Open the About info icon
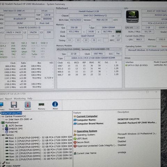This screenshot has width=167, height=167. click(55, 104)
